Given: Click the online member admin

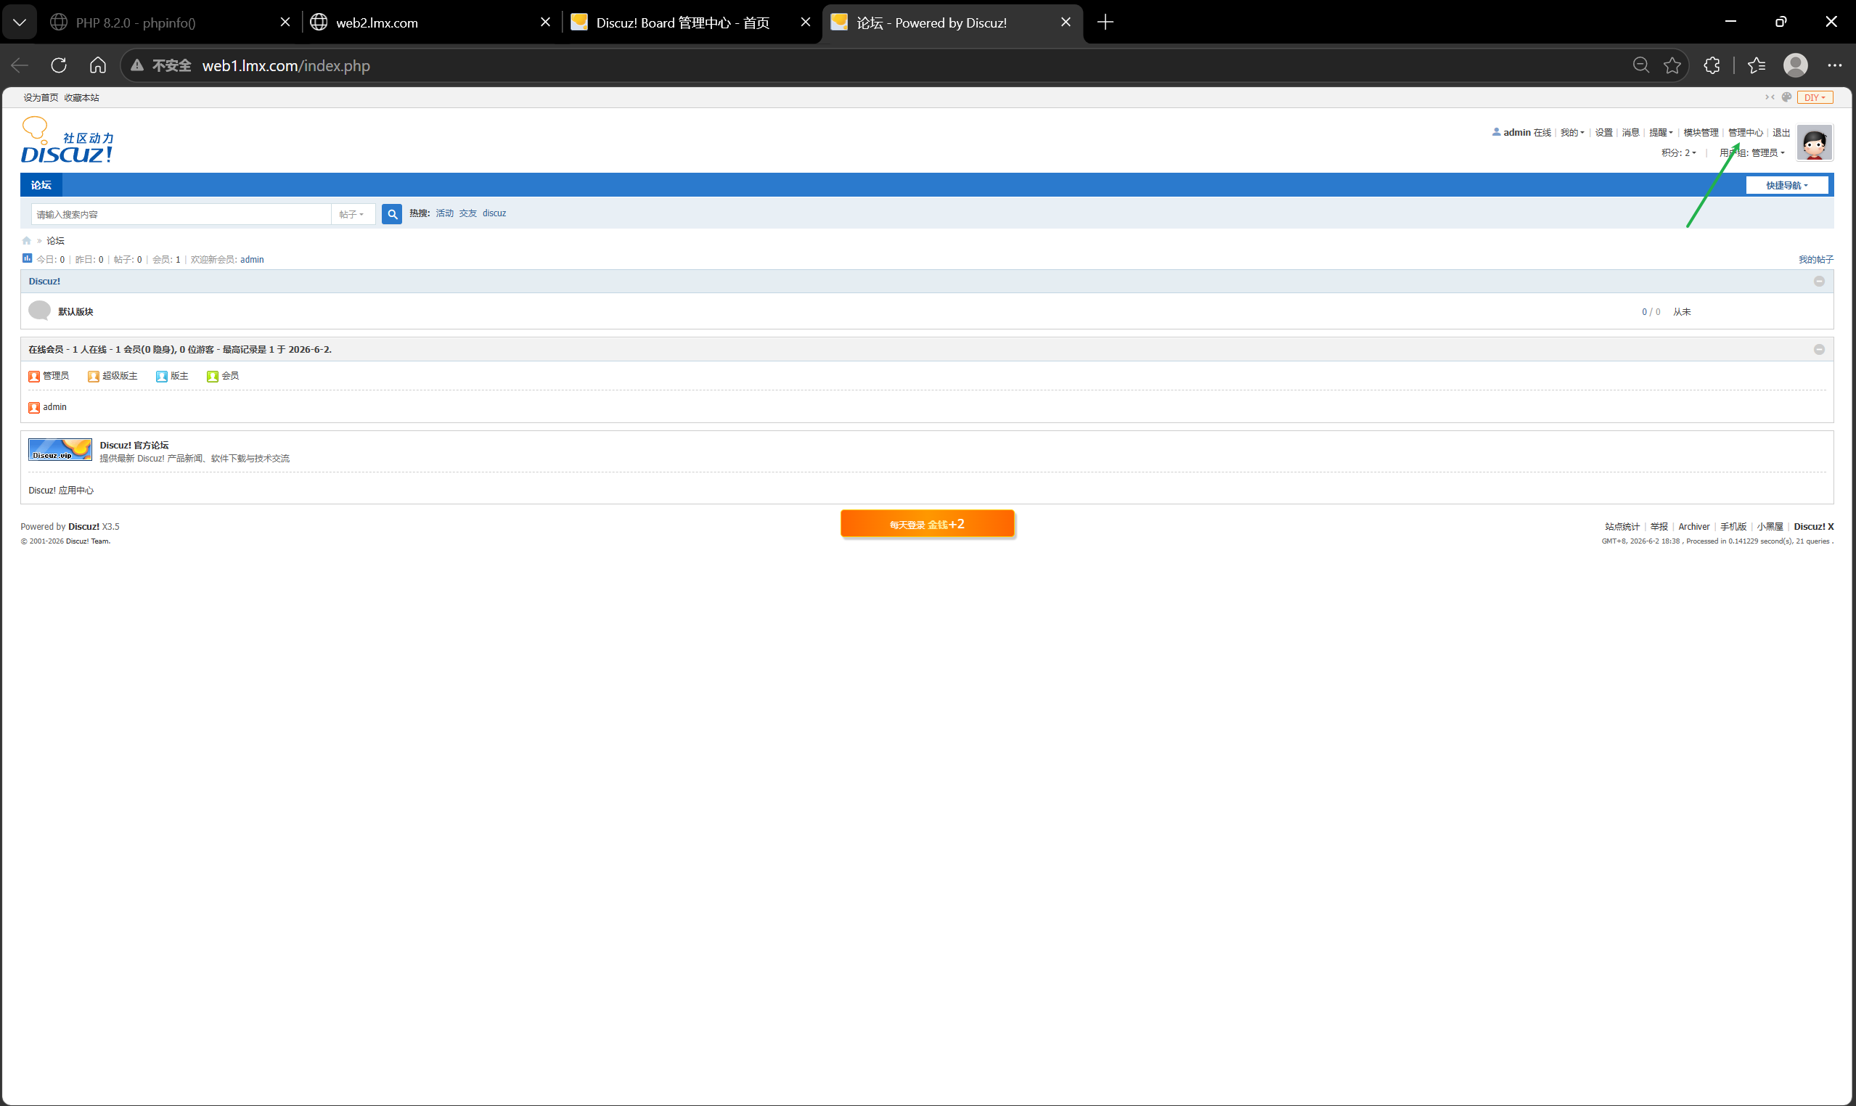Looking at the screenshot, I should click(54, 407).
